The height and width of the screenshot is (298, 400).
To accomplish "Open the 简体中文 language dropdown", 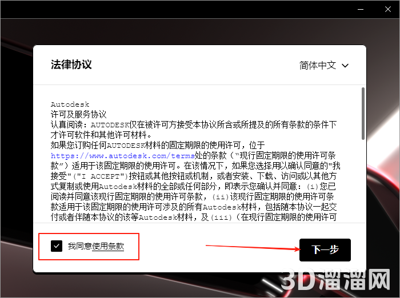I will tap(324, 66).
